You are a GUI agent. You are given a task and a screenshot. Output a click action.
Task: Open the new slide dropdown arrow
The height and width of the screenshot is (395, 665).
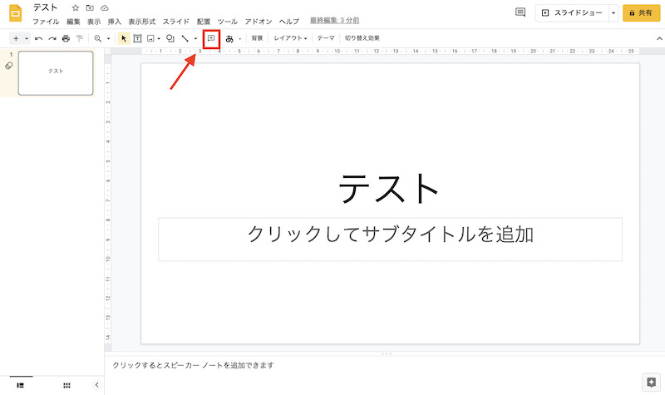pos(27,38)
